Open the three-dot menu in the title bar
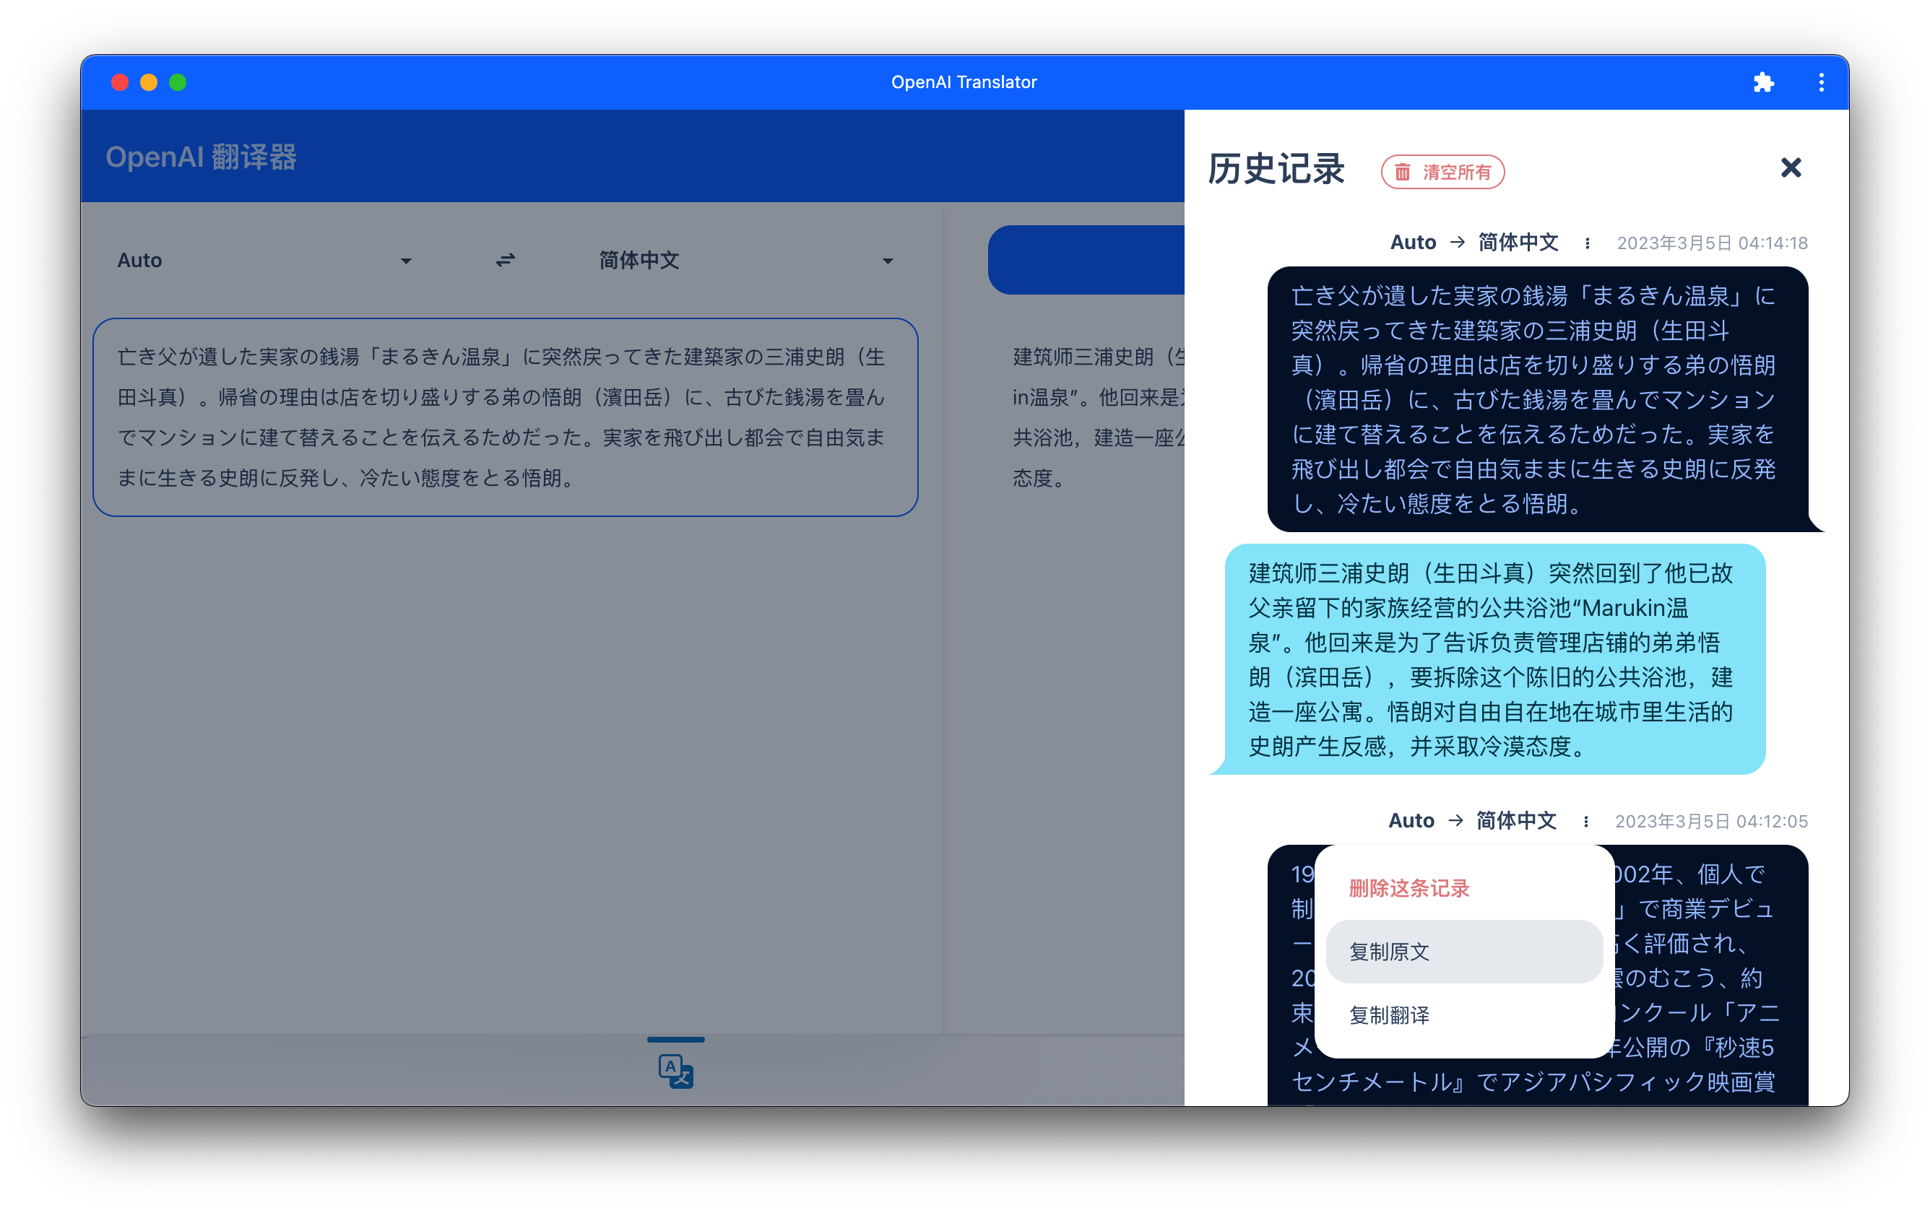Viewport: 1930px width, 1213px height. 1821,82
